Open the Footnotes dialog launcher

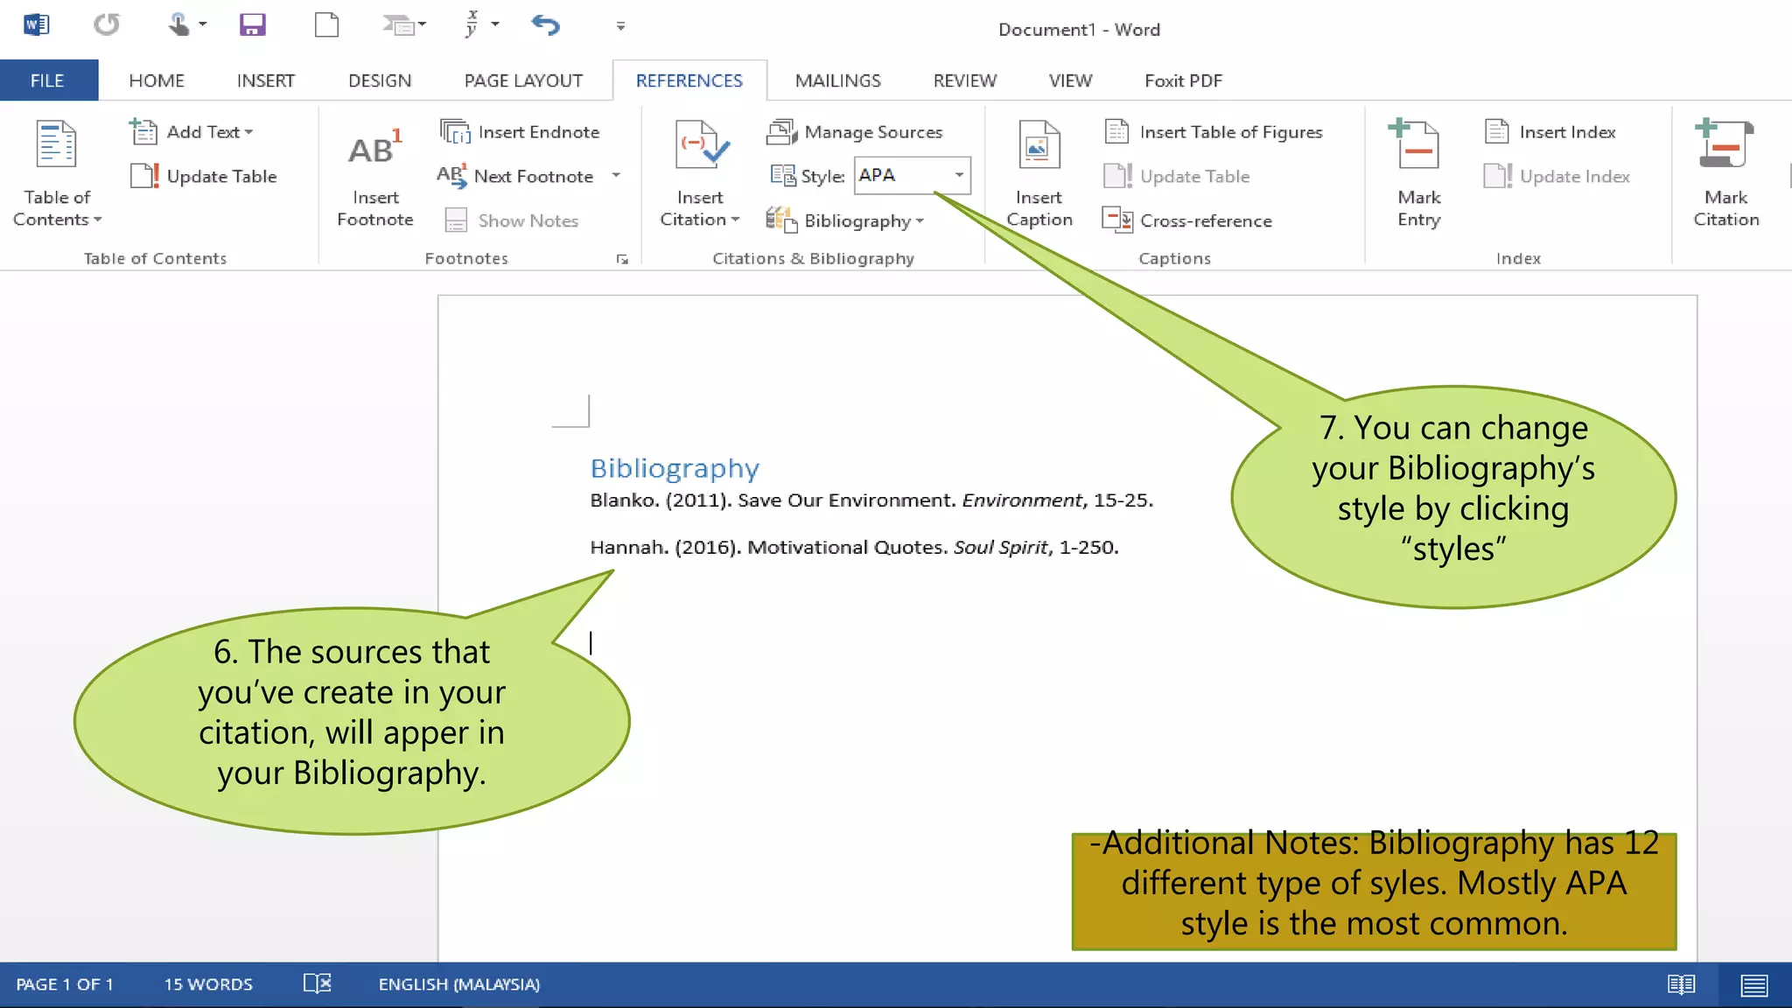click(622, 259)
